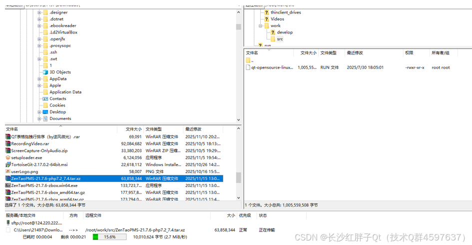Select the Apple folder in local tree

pos(55,85)
